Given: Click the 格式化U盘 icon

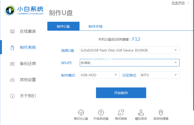Looking at the screenshot, I should pos(81,113).
